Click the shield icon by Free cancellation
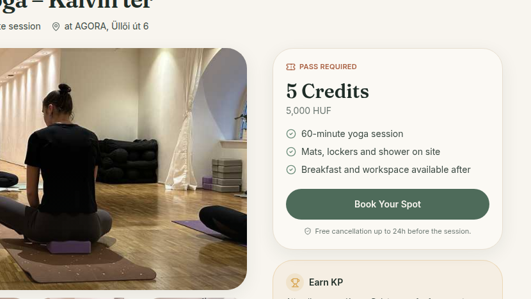The width and height of the screenshot is (531, 299). pos(308,231)
